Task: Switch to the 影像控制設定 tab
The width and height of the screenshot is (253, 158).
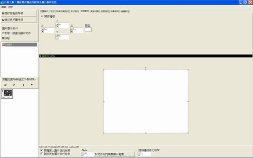Action: tap(63, 11)
